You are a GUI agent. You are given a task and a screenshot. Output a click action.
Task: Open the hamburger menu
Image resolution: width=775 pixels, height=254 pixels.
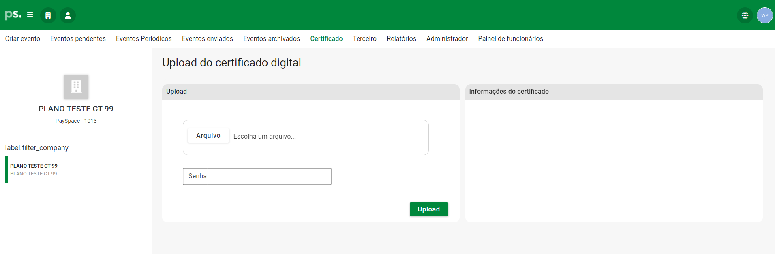pyautogui.click(x=30, y=15)
